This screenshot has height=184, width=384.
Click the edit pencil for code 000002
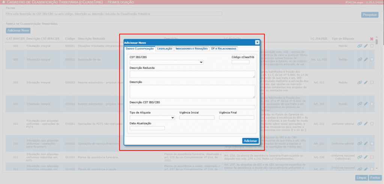coord(366,59)
